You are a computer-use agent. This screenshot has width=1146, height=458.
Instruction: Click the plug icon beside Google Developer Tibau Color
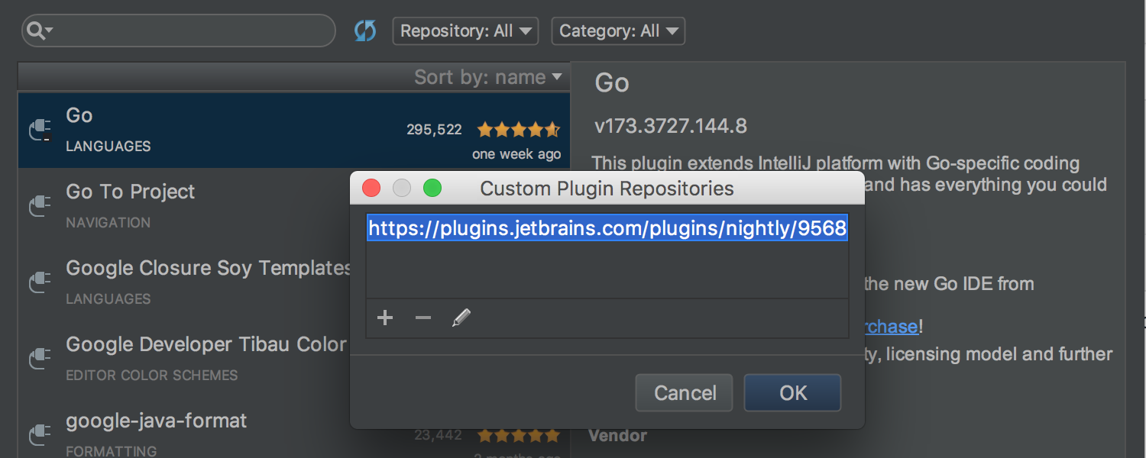[x=40, y=359]
